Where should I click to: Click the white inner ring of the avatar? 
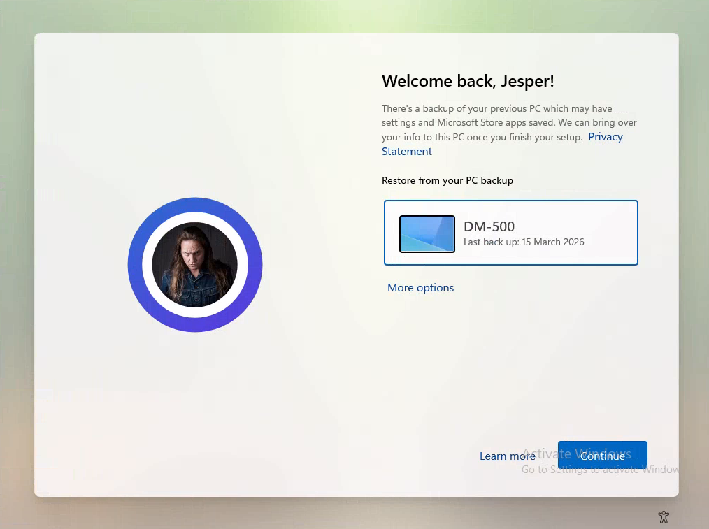point(148,265)
